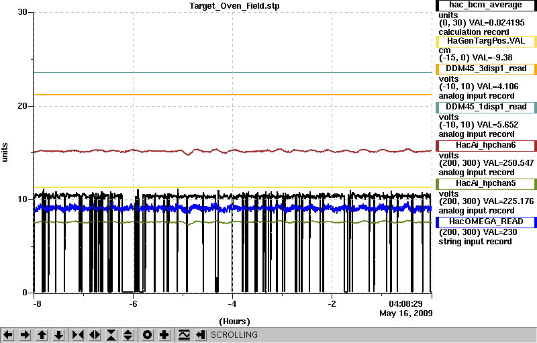This screenshot has height=343, width=537.
Task: Select the DDM45_3disp1_read legend entry
Action: [x=486, y=69]
